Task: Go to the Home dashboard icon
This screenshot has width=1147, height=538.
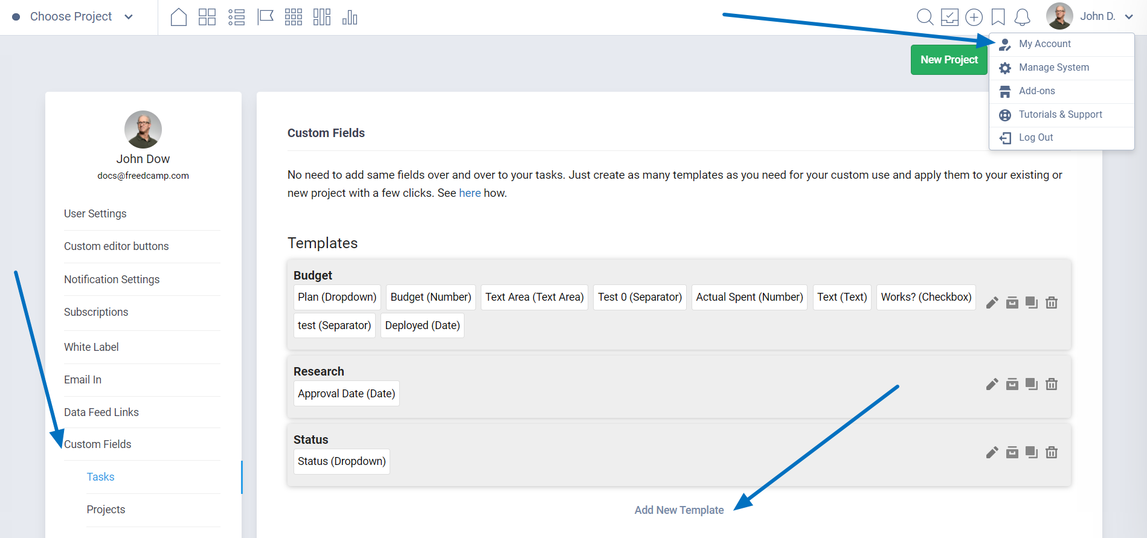Action: click(x=178, y=17)
